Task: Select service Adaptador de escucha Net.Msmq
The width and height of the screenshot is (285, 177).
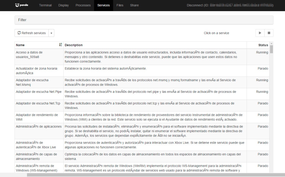Action: [32, 82]
